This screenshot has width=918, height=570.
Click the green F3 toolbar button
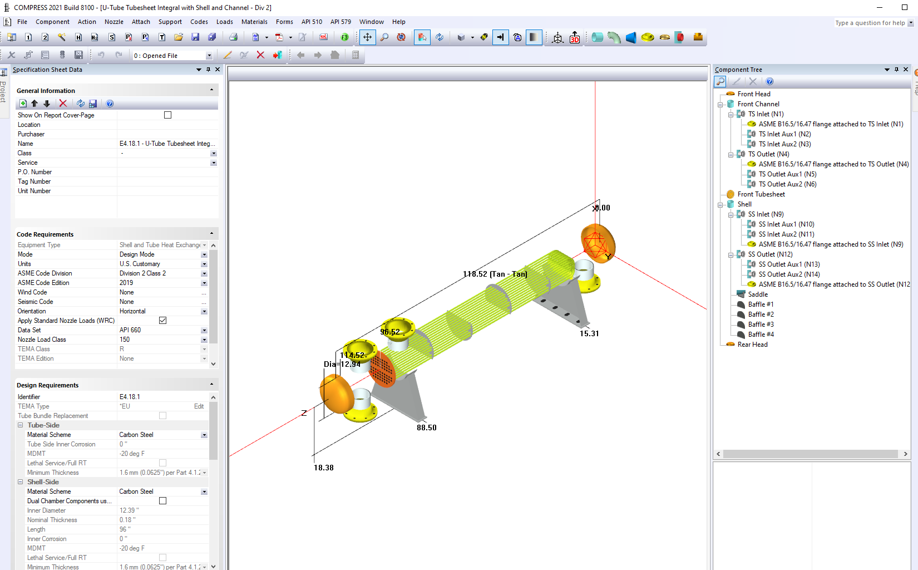[x=345, y=37]
